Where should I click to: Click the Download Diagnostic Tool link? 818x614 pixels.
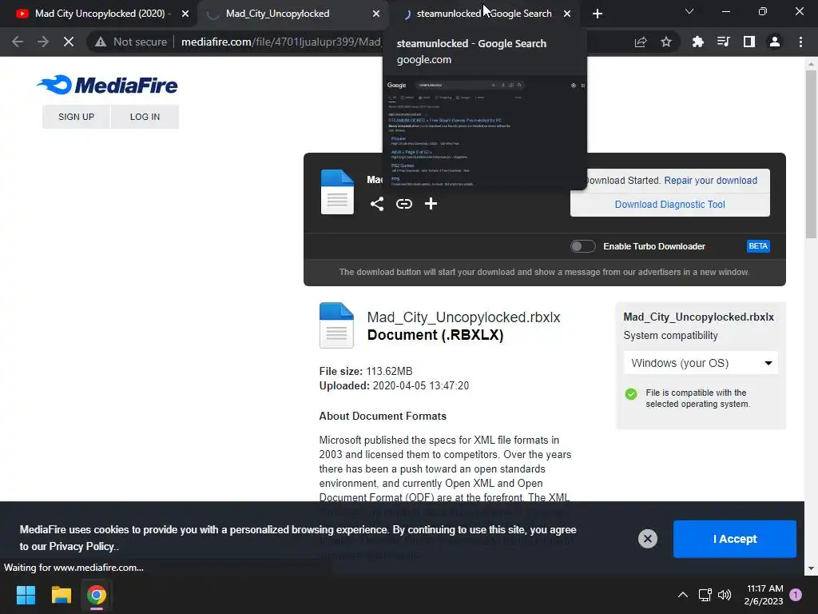(670, 205)
